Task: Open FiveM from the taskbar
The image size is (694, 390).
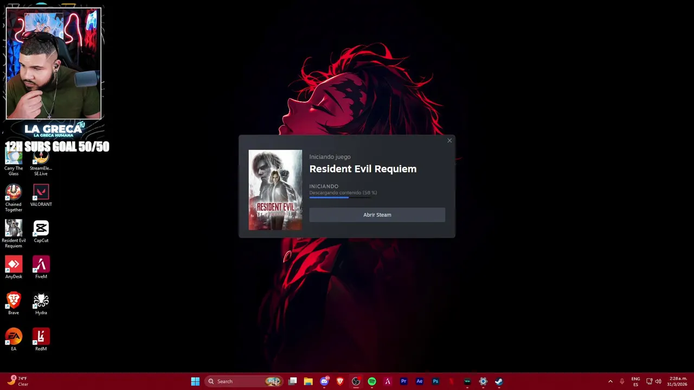Action: pos(388,381)
